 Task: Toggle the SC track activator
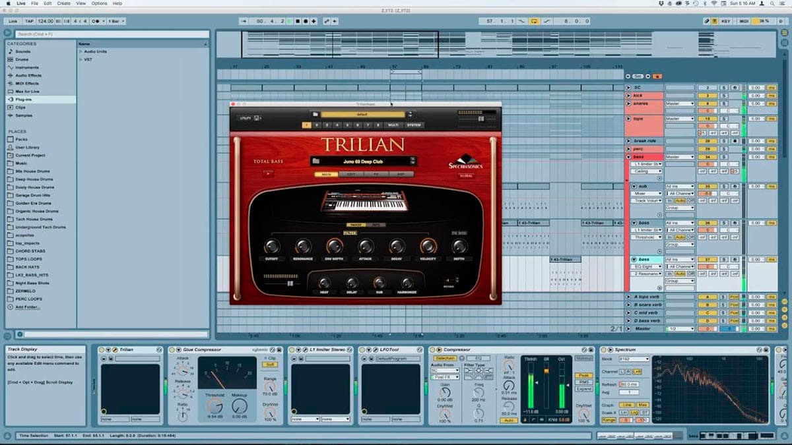coord(708,87)
